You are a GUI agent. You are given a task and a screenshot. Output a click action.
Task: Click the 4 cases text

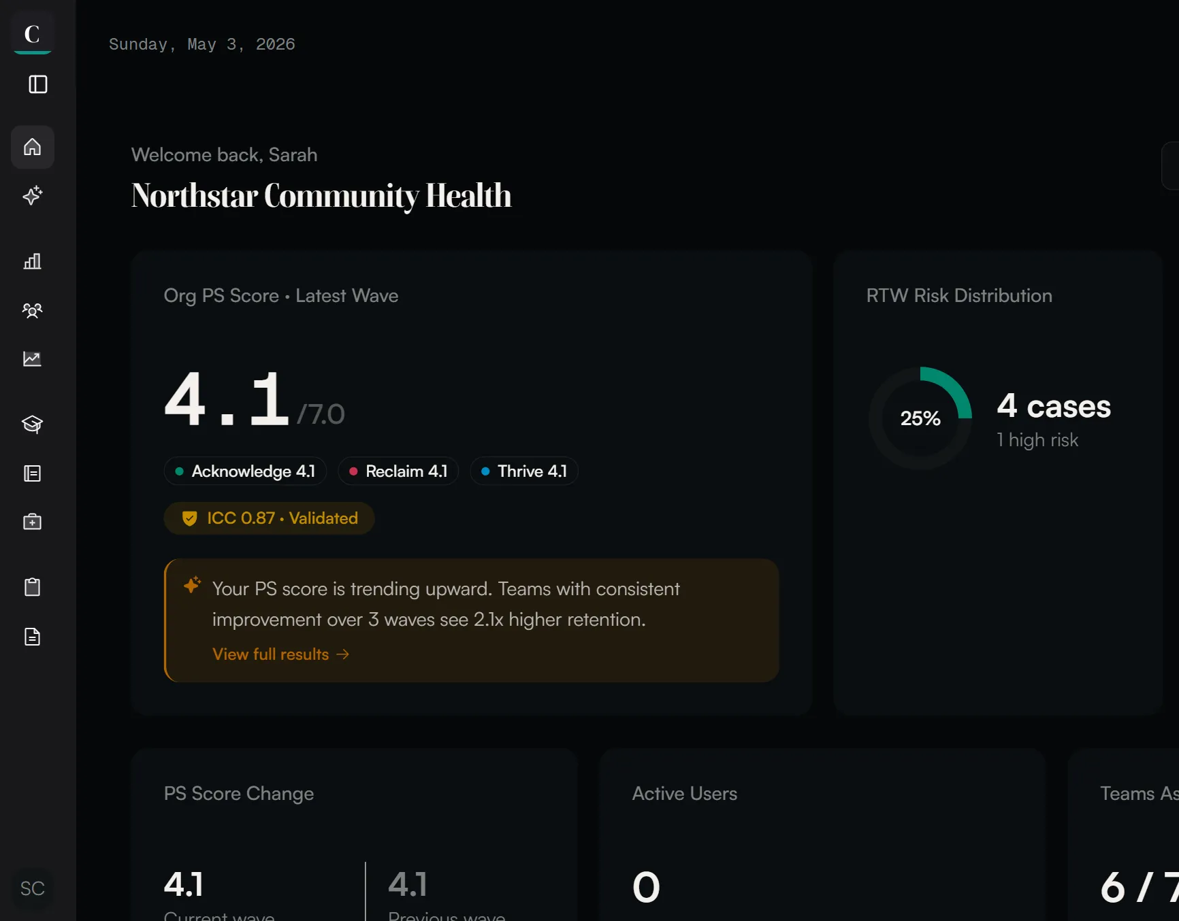tap(1054, 406)
